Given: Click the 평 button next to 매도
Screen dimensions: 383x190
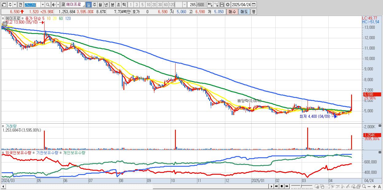Looking at the screenshot, I should point(253,12).
